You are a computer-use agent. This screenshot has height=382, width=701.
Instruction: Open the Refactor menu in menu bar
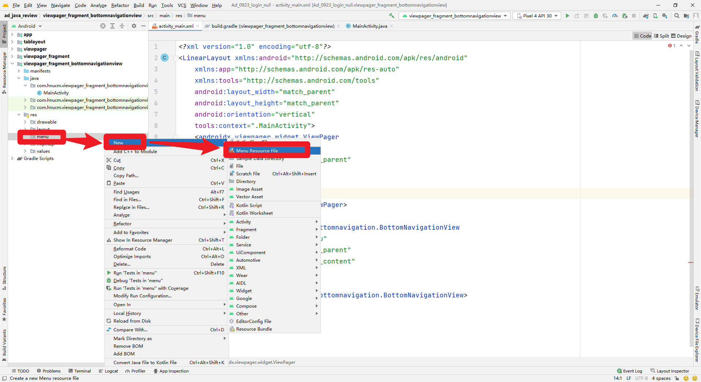coord(120,5)
